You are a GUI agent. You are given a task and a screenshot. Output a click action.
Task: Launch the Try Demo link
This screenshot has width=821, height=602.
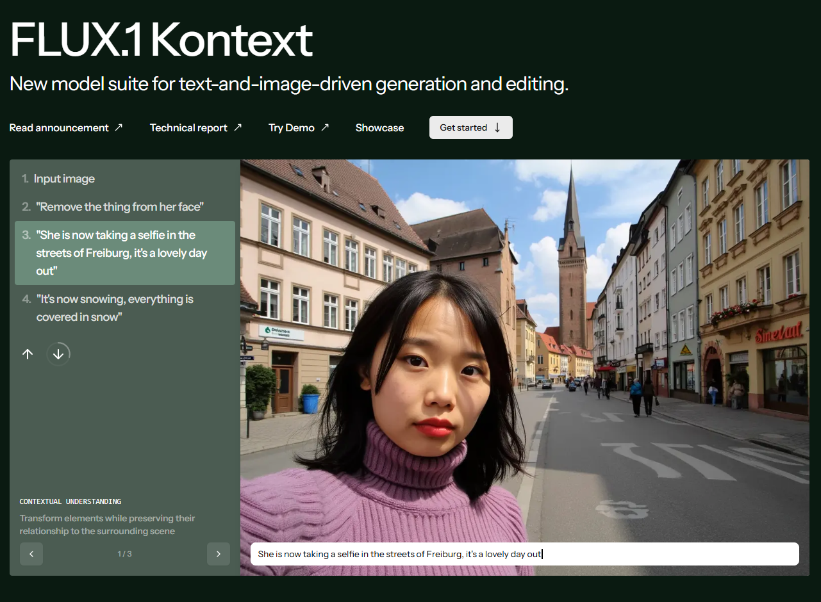[292, 128]
